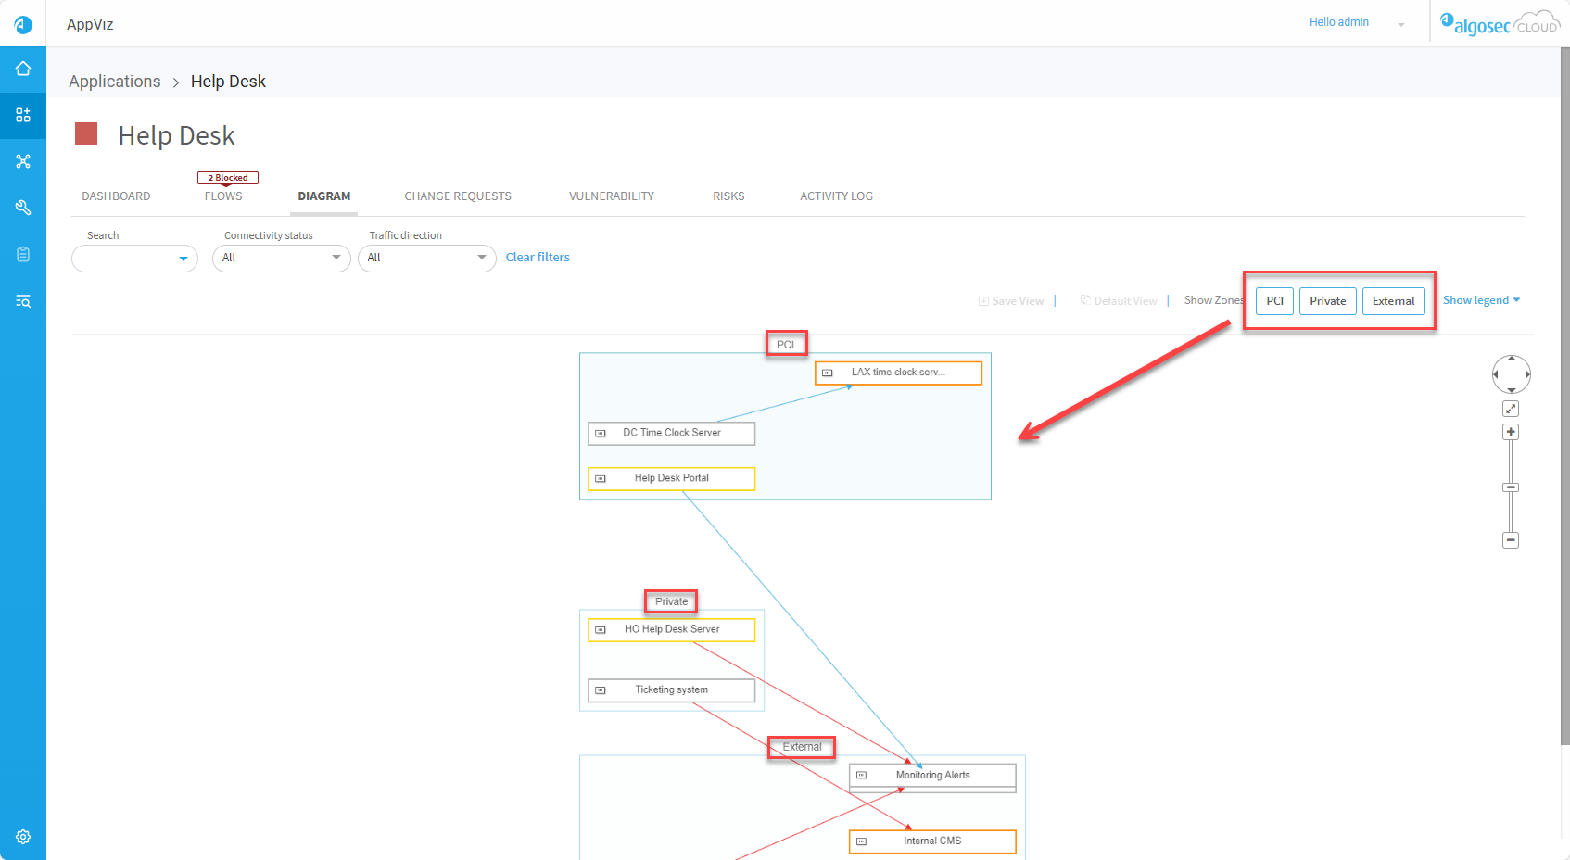Click the fit-to-screen icon above the zoom slider

pos(1511,409)
